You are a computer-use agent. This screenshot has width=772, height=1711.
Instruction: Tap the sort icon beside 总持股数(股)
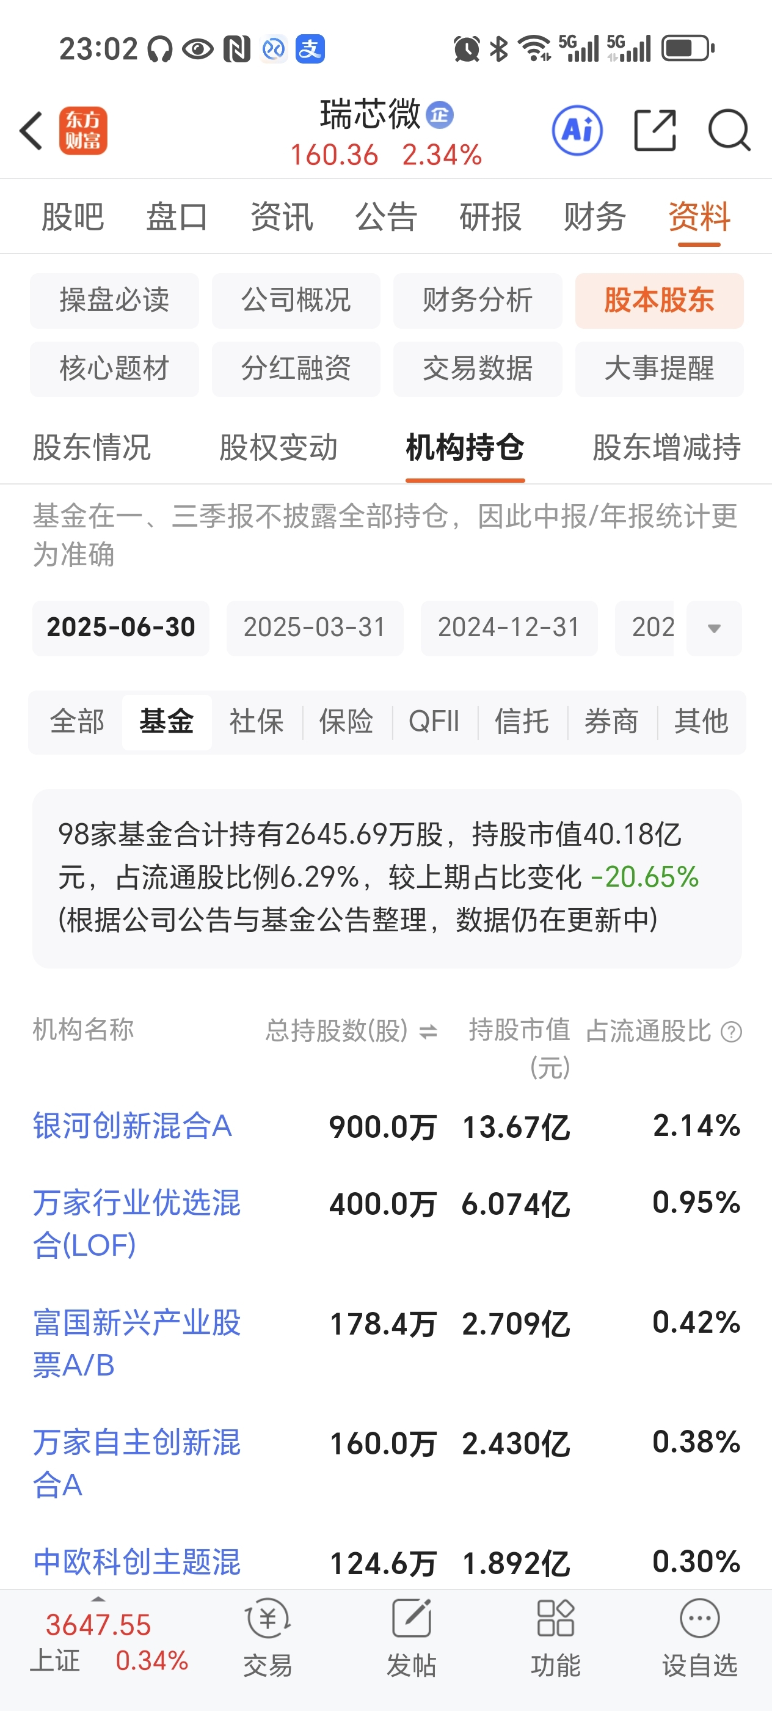428,1031
